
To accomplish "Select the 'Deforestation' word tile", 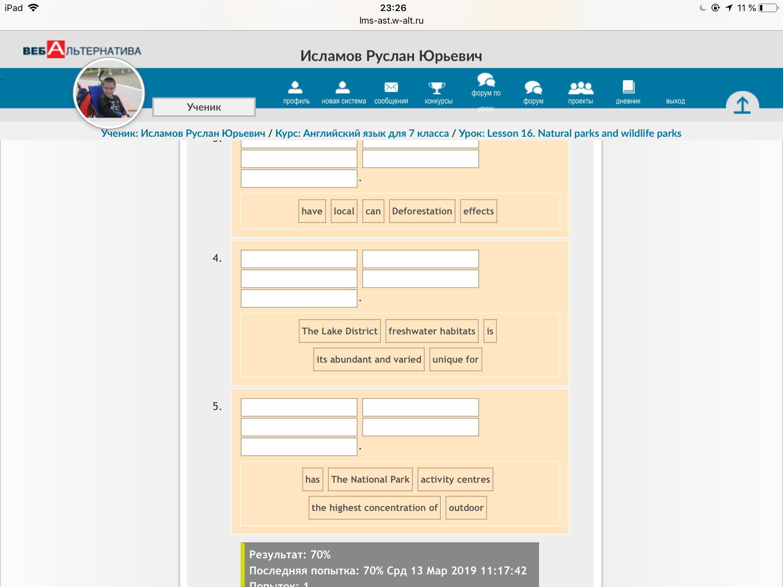I will (x=422, y=211).
